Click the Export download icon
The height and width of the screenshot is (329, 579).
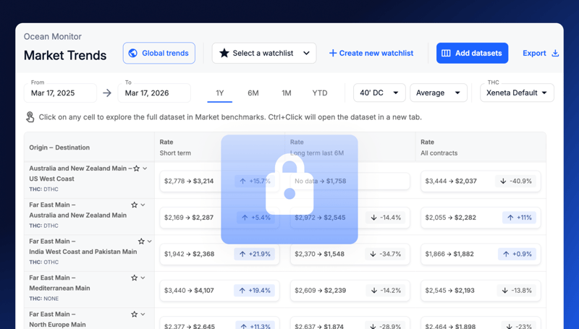coord(555,53)
